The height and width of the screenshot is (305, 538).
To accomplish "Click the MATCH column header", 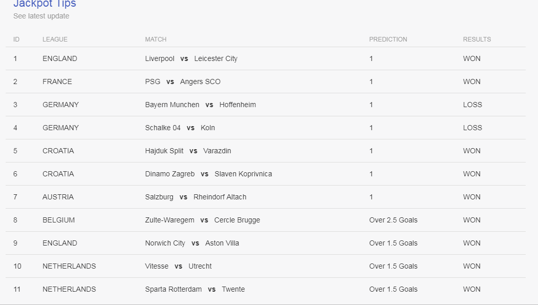I will coord(156,39).
